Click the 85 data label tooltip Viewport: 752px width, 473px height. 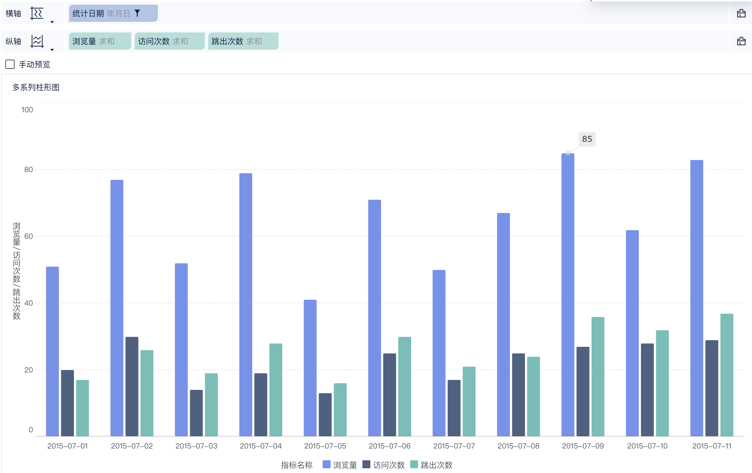[587, 139]
